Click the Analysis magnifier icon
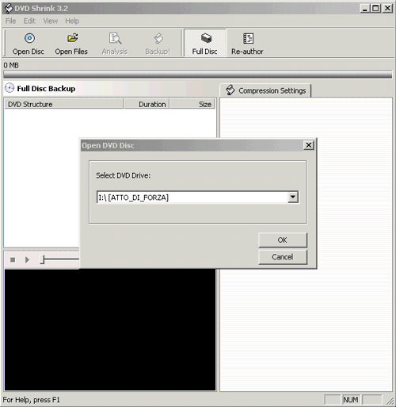This screenshot has height=407, width=396. point(115,39)
